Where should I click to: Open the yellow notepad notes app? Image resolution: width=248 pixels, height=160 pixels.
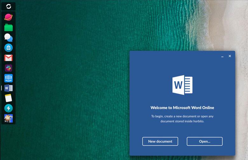(8, 98)
